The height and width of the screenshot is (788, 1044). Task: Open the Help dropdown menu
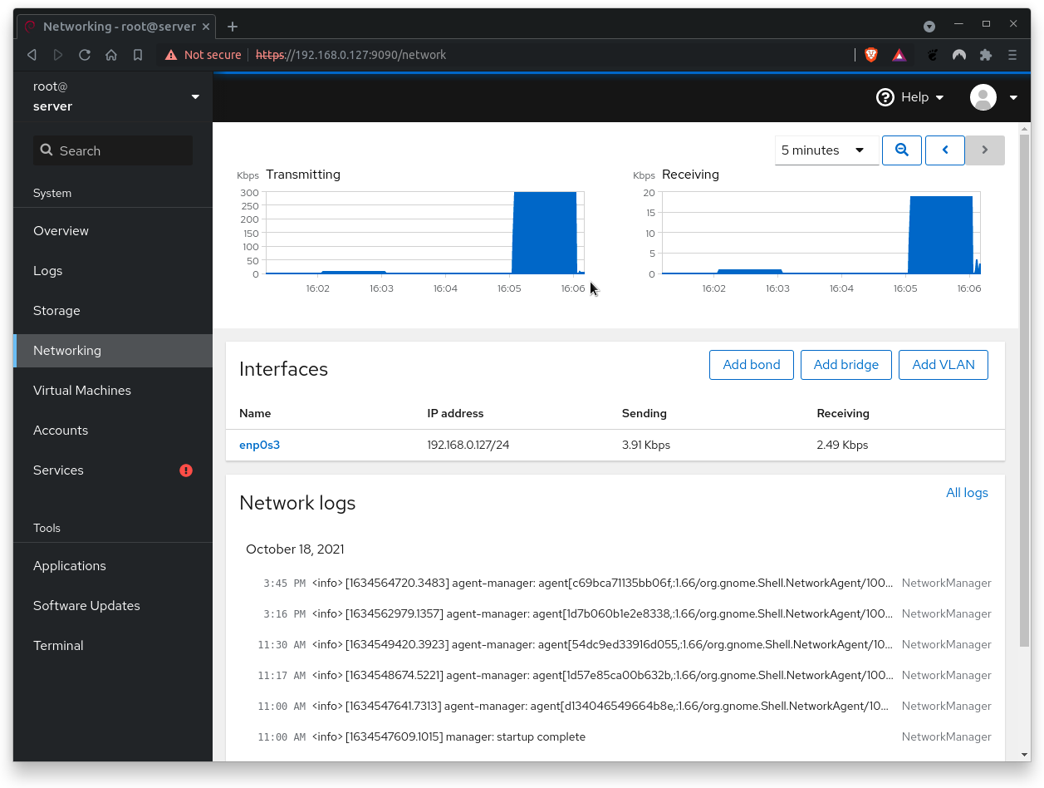coord(910,97)
